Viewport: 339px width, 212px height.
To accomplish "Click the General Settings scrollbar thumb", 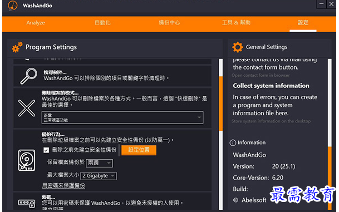I will point(330,178).
